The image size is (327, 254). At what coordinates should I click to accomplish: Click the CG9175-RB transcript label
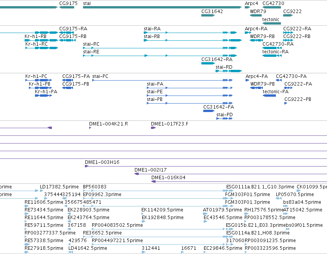73,36
